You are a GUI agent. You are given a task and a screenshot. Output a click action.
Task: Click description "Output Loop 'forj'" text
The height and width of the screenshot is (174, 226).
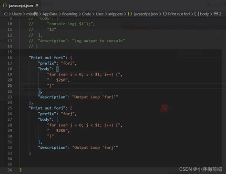(x=95, y=147)
